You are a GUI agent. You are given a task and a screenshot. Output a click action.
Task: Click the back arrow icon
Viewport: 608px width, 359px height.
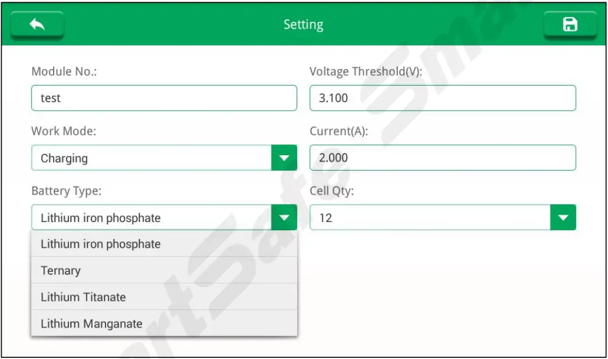[37, 25]
